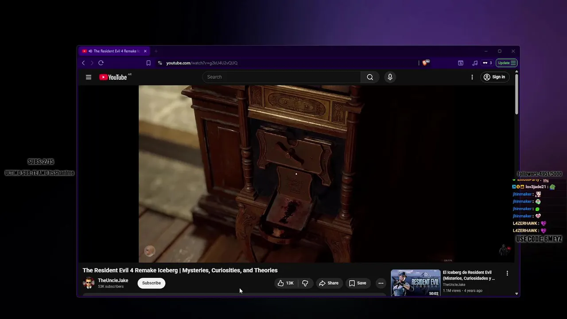Focus the YouTube search box
This screenshot has height=319, width=567.
tap(282, 77)
